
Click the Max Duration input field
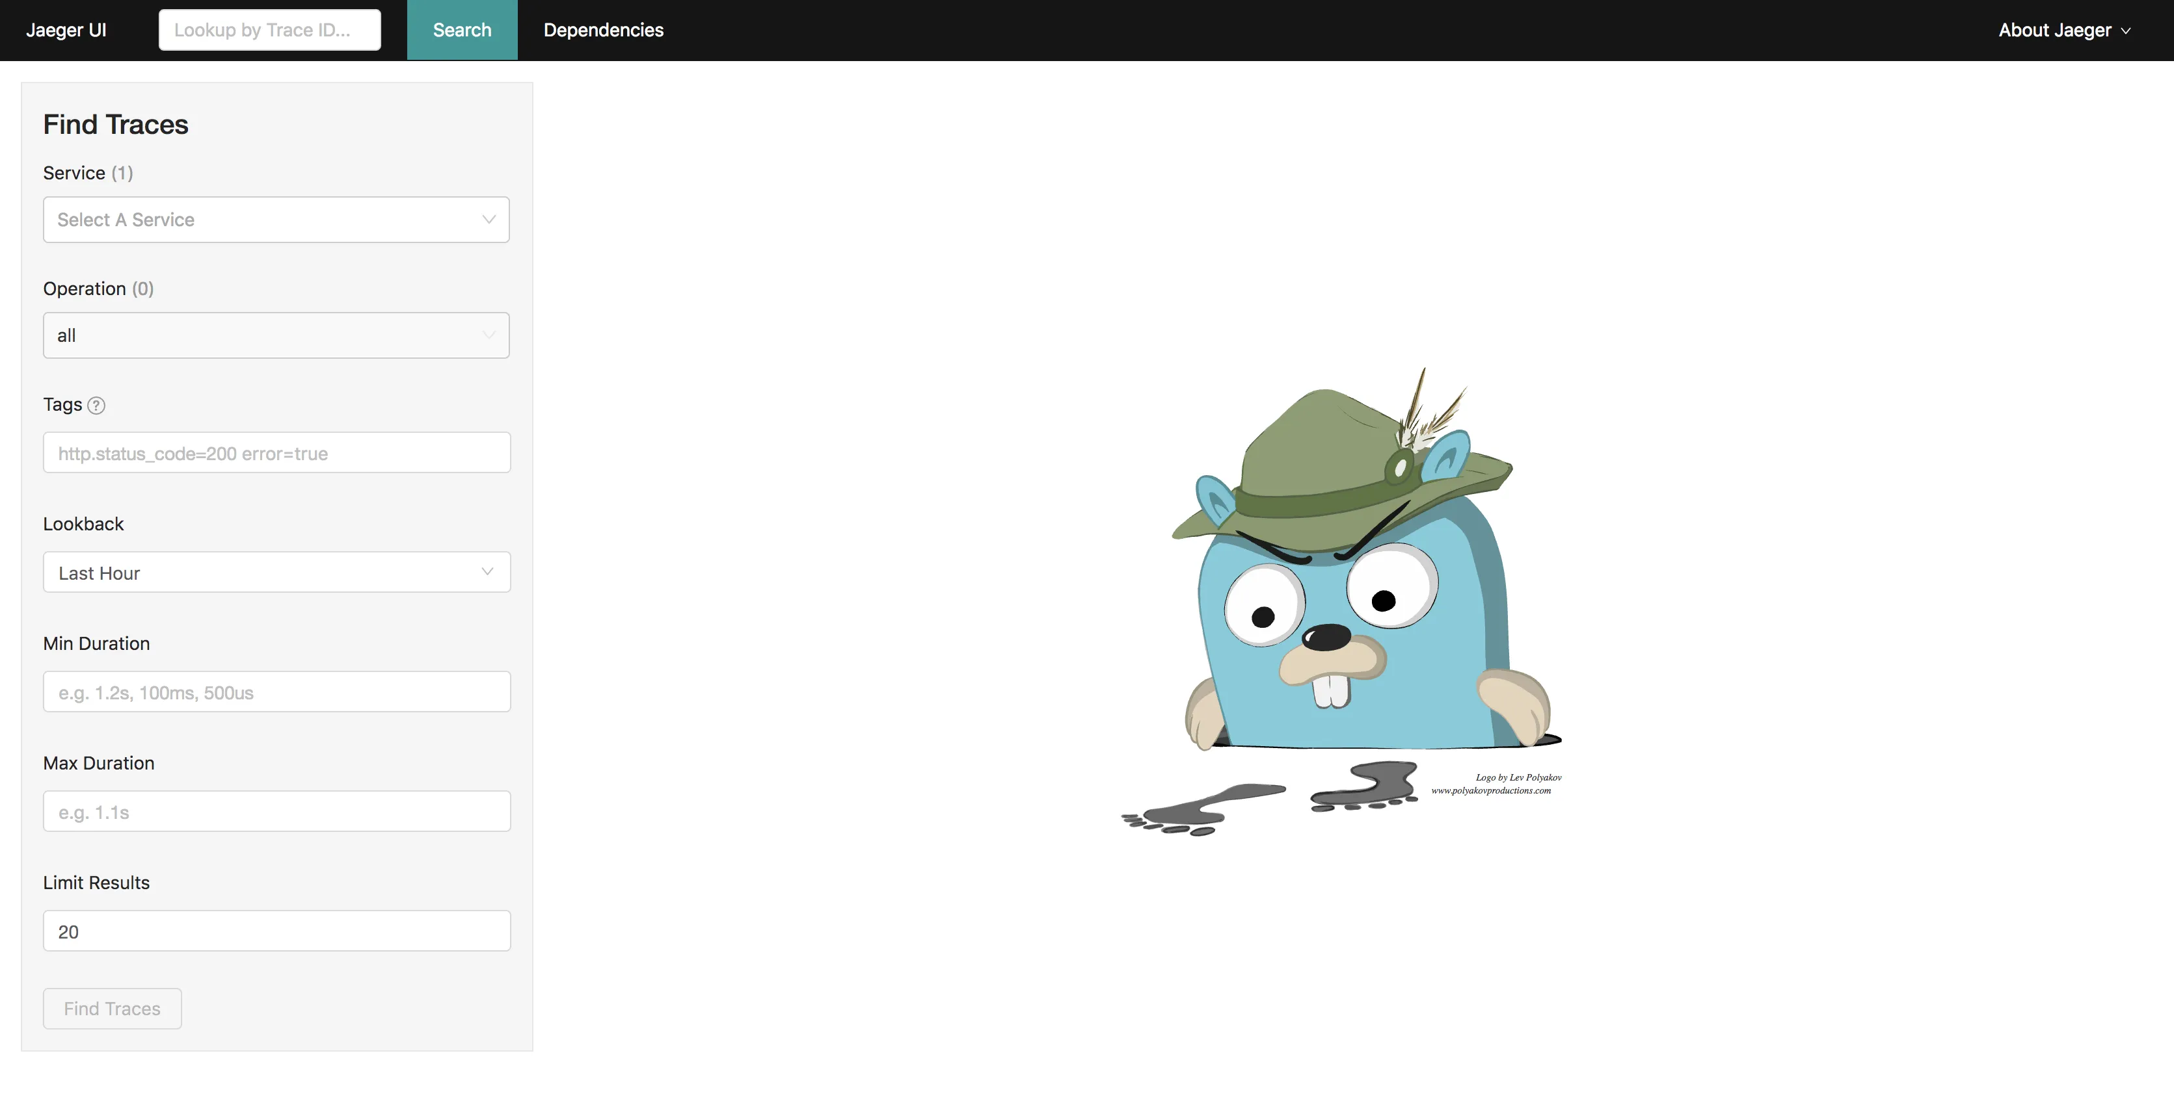coord(276,812)
